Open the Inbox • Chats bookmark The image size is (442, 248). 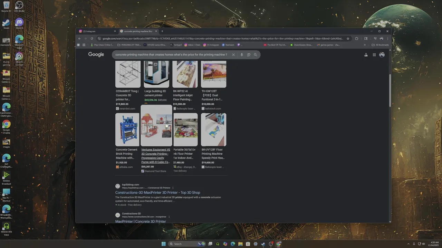tap(192, 45)
